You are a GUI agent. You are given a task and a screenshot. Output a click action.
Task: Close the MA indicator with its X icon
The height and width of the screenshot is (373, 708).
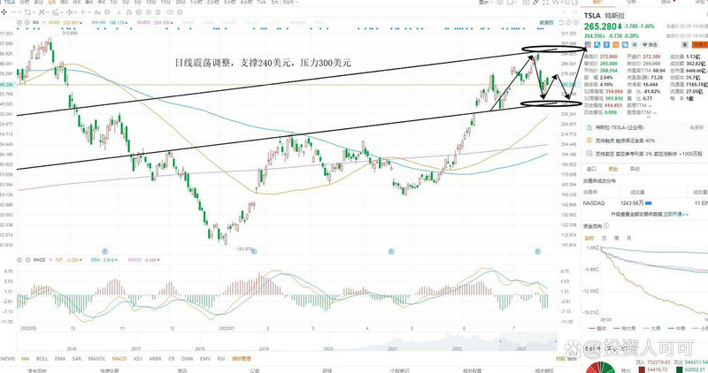pos(27,23)
